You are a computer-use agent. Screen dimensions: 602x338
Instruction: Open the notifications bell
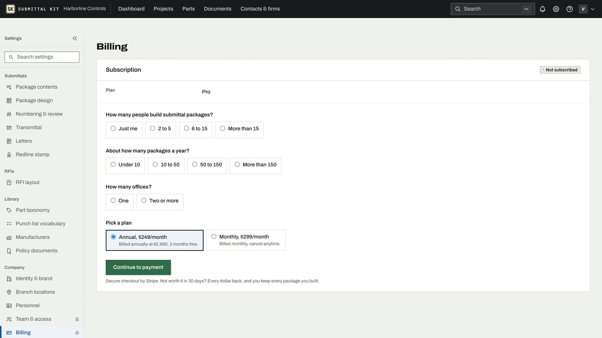[543, 9]
